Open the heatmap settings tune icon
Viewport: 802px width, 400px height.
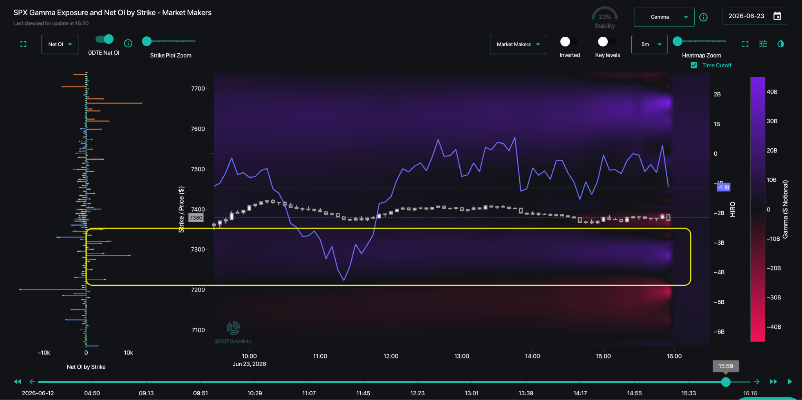click(763, 44)
